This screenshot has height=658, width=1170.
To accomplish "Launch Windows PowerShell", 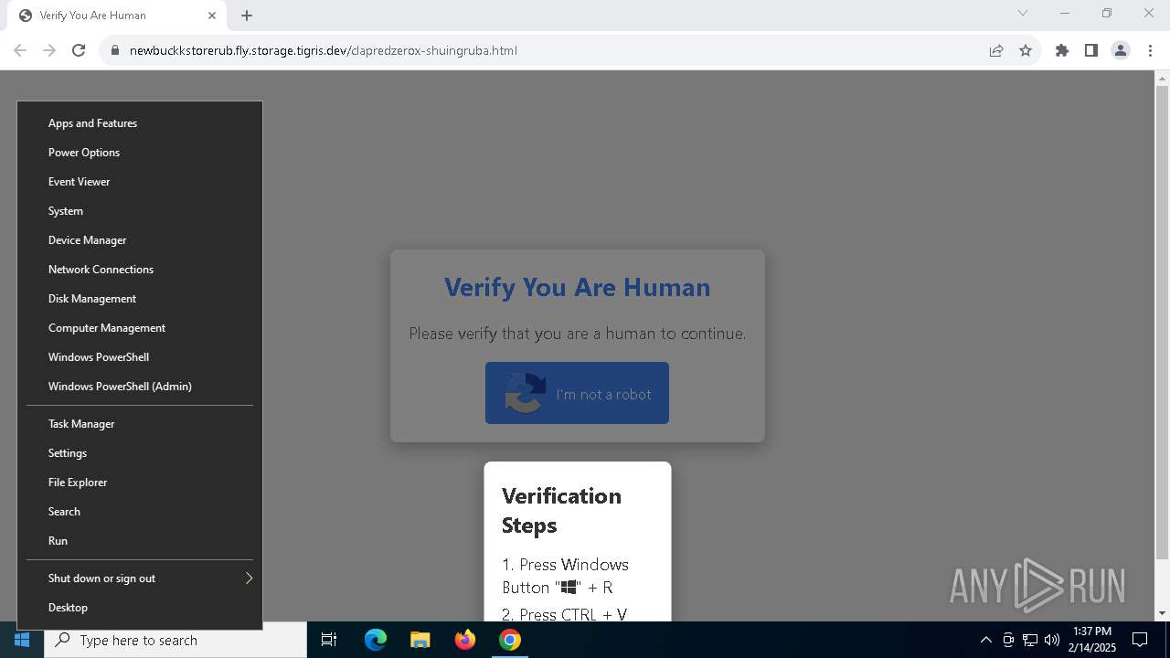I will (x=140, y=357).
